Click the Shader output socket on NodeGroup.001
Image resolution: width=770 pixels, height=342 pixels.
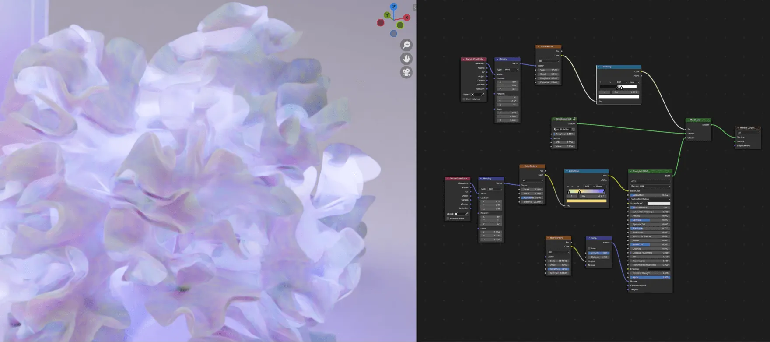click(x=577, y=123)
